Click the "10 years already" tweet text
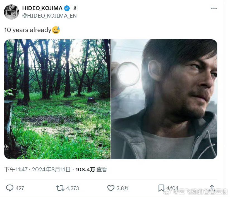230x197 pixels. click(x=28, y=30)
